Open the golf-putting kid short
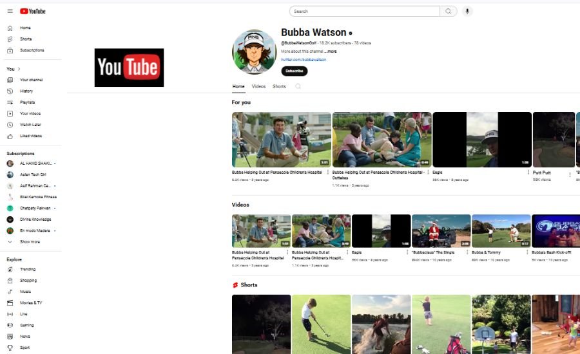 click(321, 324)
